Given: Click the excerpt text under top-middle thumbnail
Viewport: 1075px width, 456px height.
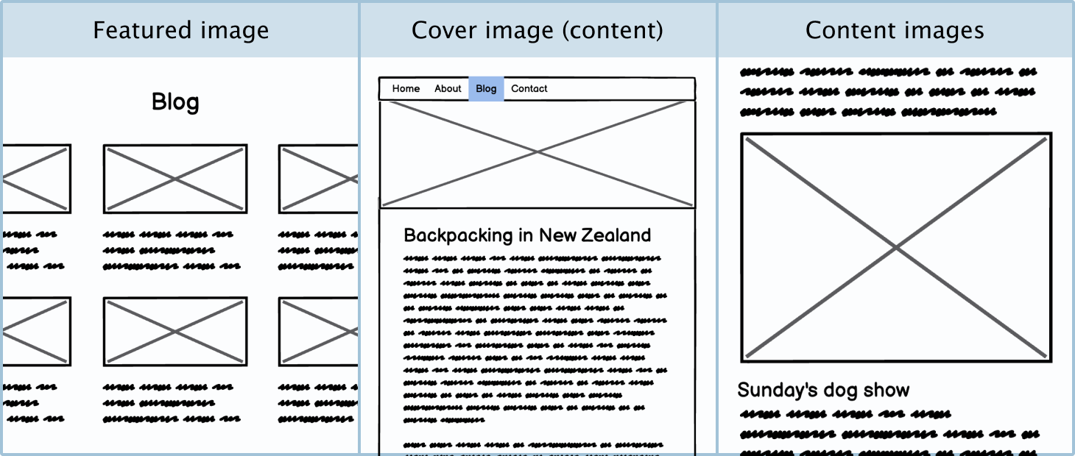Looking at the screenshot, I should coord(171,251).
